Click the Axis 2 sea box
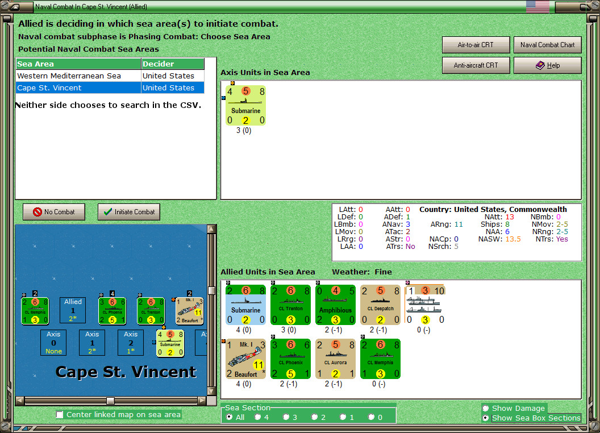This screenshot has width=600, height=433. (x=131, y=343)
